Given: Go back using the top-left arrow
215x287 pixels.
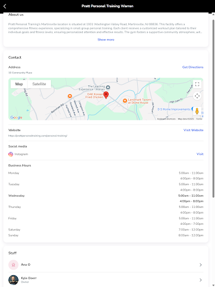Looking at the screenshot, I should click(x=5, y=6).
